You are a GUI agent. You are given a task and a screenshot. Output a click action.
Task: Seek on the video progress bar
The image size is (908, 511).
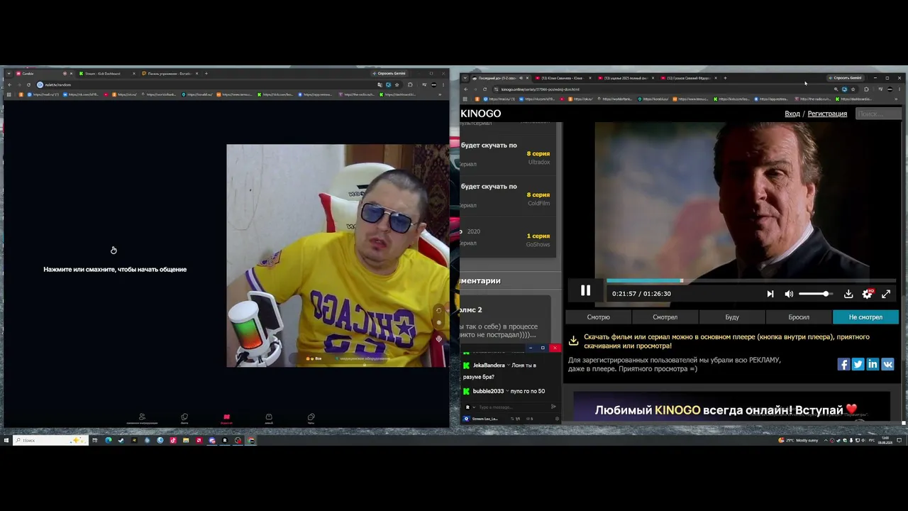[x=751, y=281]
